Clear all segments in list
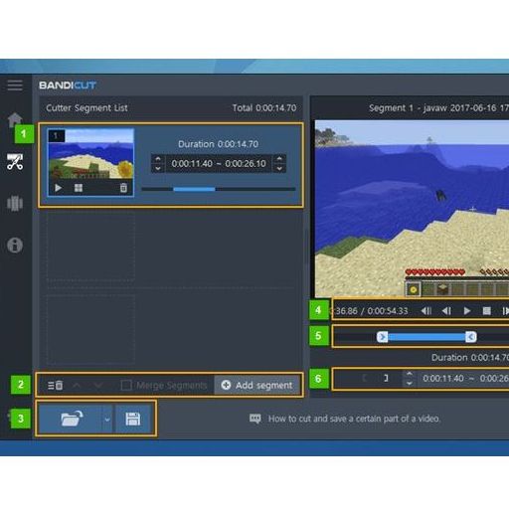Image resolution: width=509 pixels, height=509 pixels. pos(55,385)
